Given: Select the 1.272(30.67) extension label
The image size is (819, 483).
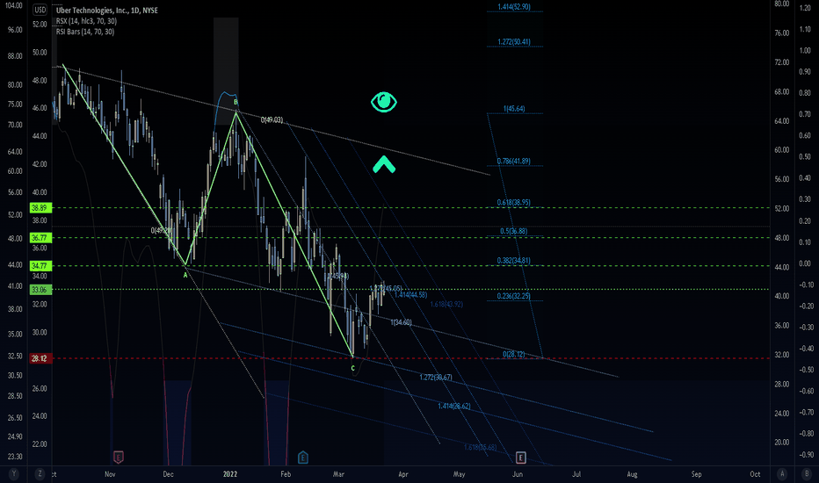Looking at the screenshot, I should pos(436,377).
